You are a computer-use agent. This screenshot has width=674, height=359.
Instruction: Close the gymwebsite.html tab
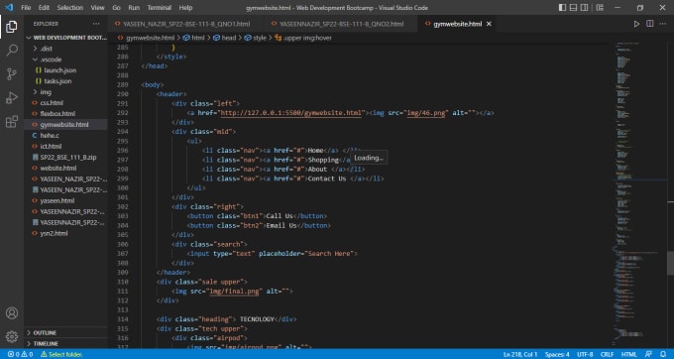(x=489, y=24)
